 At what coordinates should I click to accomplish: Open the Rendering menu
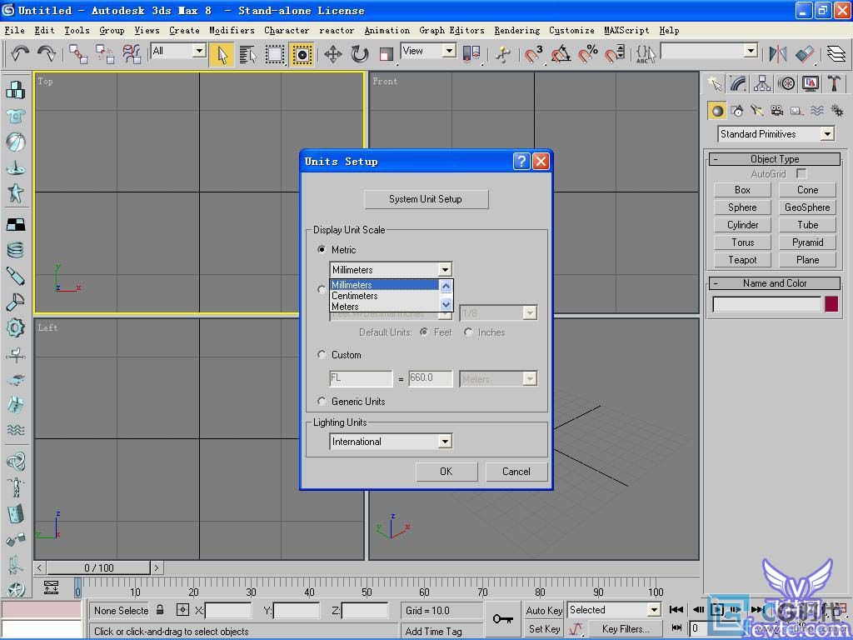pos(516,31)
